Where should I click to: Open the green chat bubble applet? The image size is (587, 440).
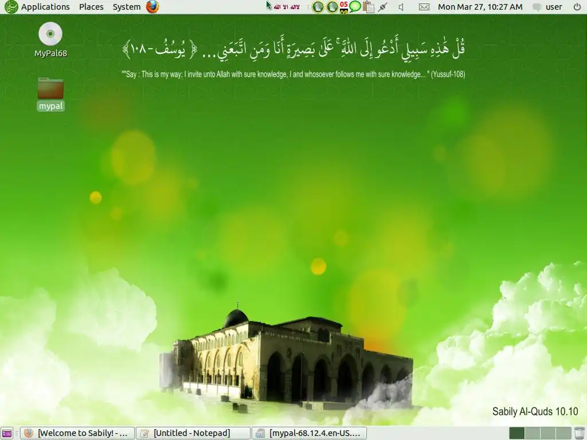coord(355,6)
